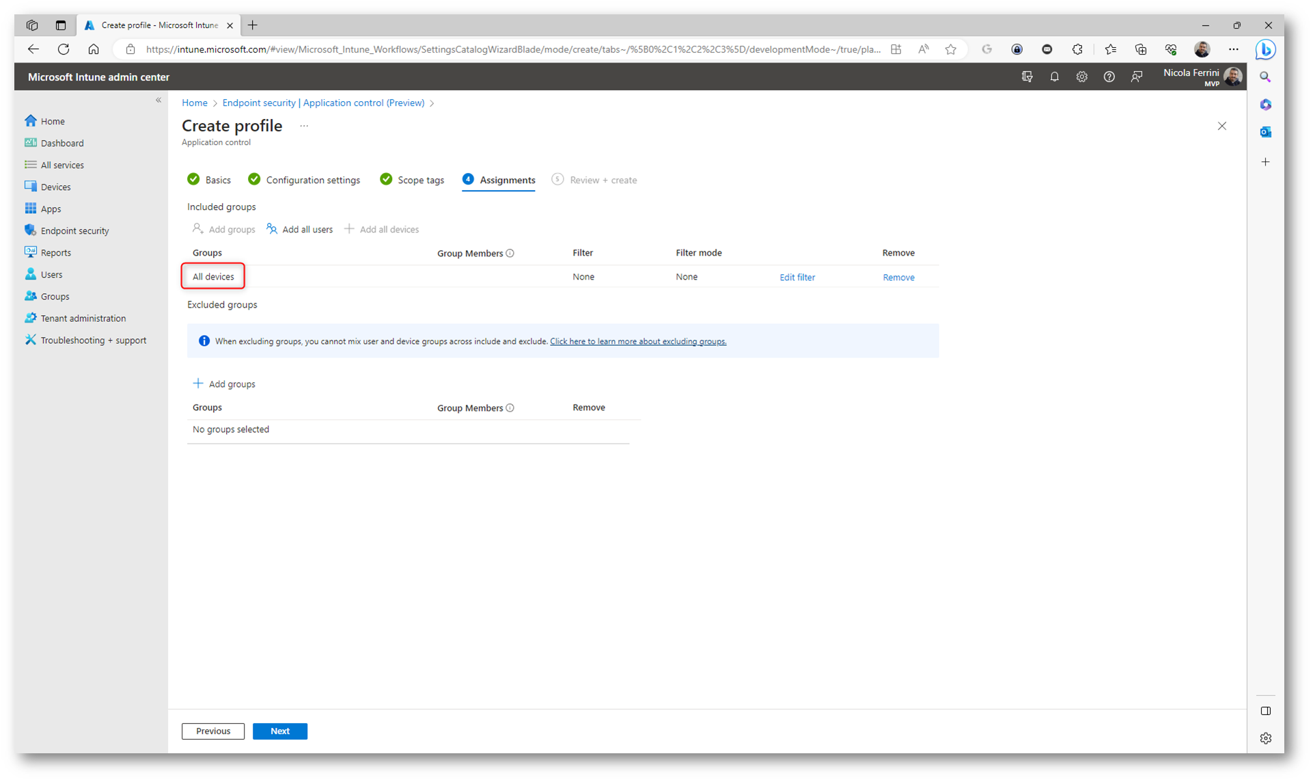Open the Bing Copilot sidebar button

tap(1265, 49)
